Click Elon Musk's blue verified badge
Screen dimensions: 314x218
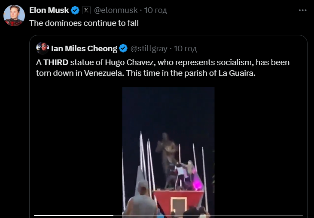tap(75, 10)
